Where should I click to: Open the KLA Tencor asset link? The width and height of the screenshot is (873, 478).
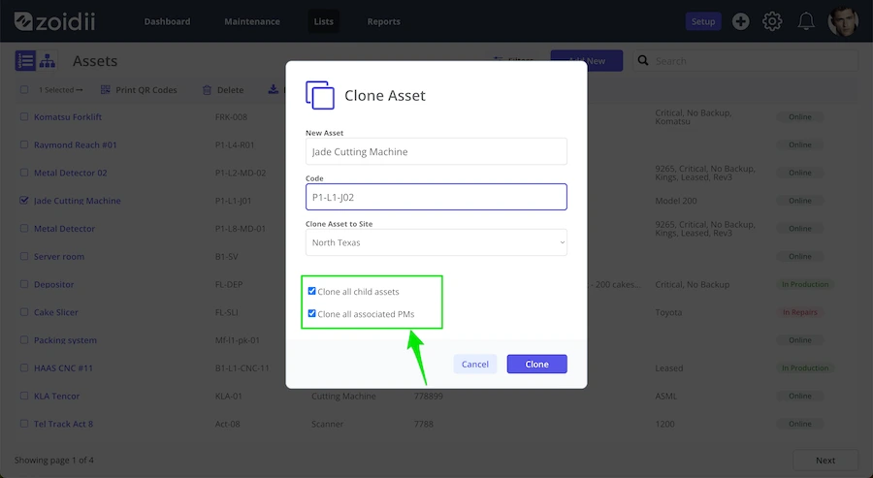pyautogui.click(x=57, y=396)
